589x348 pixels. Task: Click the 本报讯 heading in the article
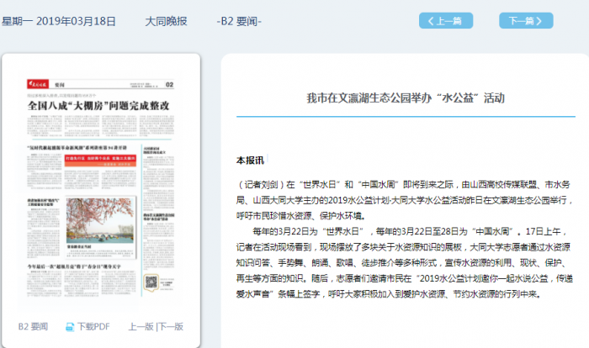(x=250, y=160)
